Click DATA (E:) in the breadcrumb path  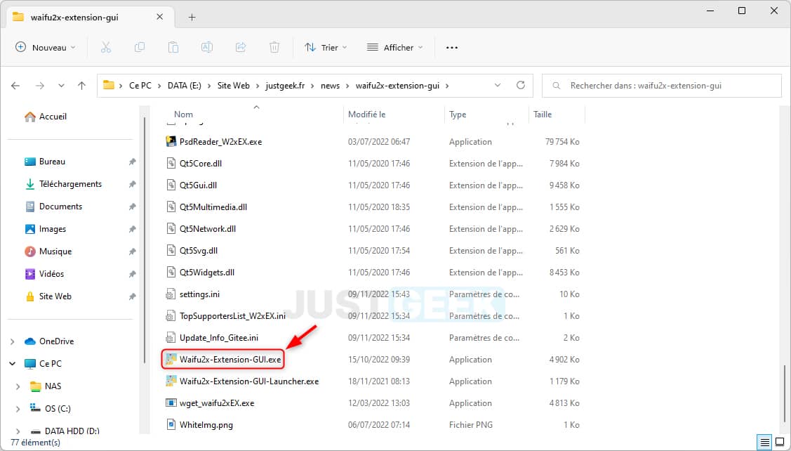(185, 85)
